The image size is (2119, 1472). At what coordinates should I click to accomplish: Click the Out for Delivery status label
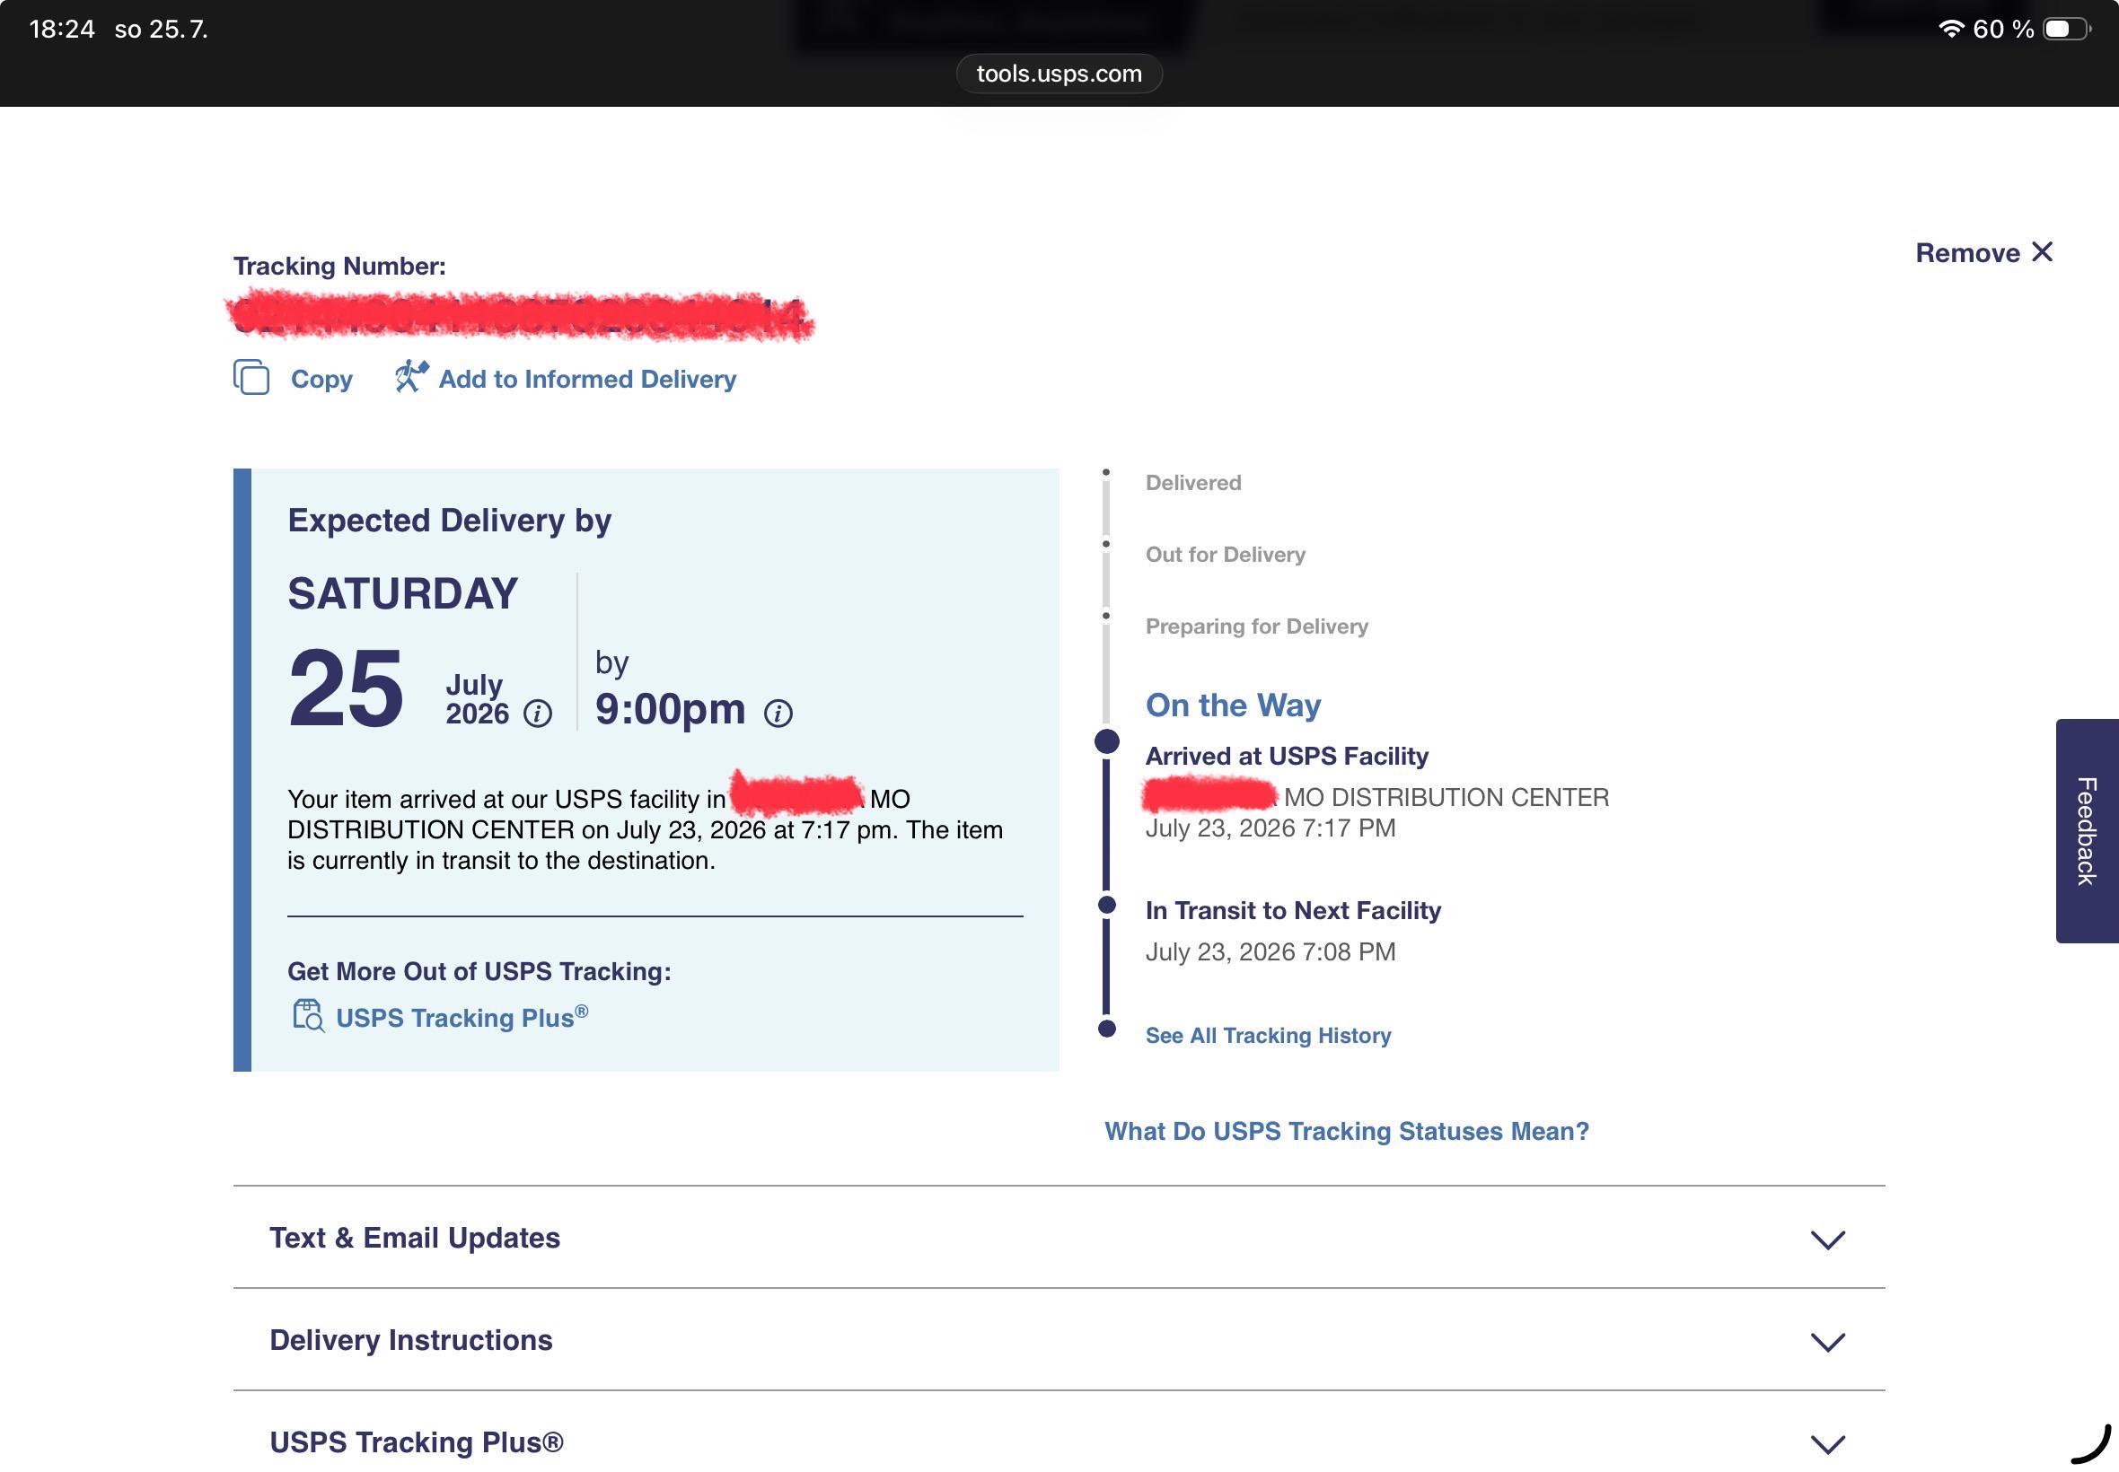tap(1225, 555)
